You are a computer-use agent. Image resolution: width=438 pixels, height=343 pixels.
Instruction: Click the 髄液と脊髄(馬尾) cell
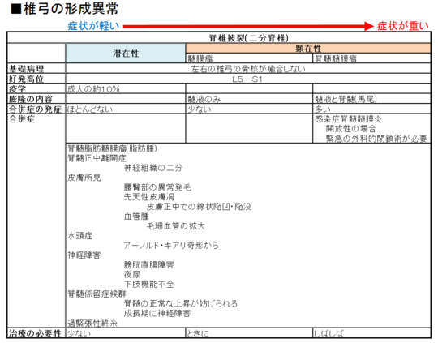click(371, 99)
